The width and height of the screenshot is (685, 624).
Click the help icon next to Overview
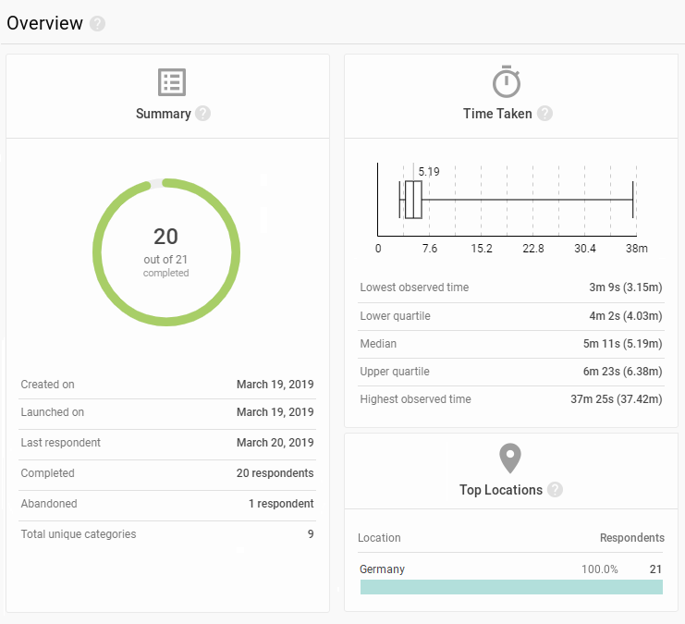(97, 24)
